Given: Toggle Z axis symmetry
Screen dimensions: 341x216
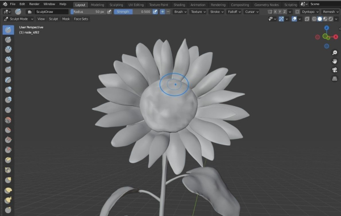Looking at the screenshot, I should click(285, 12).
